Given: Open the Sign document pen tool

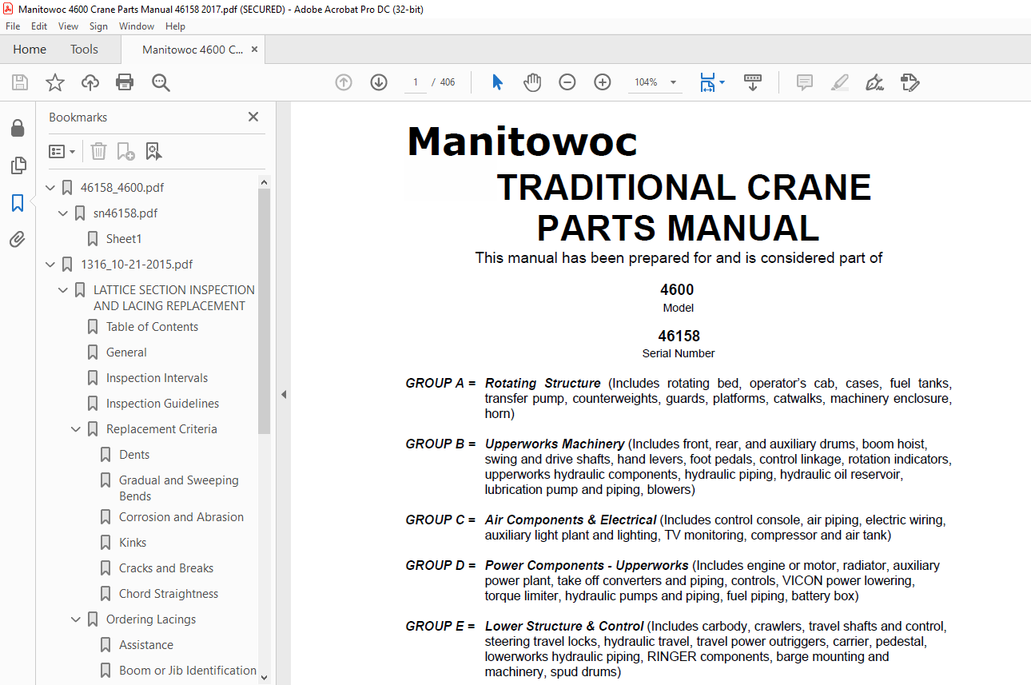Looking at the screenshot, I should click(x=874, y=82).
